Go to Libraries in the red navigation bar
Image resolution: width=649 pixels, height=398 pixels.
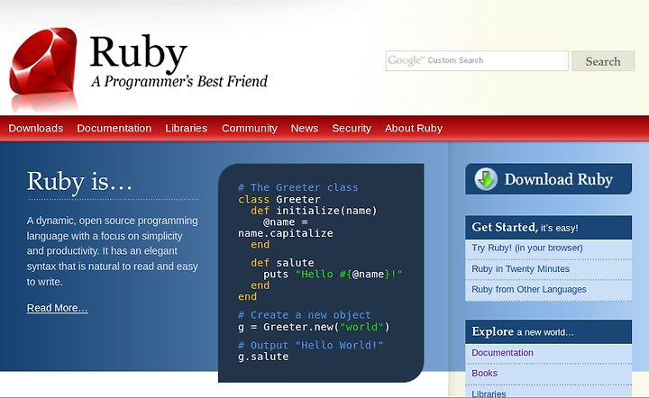coord(187,128)
